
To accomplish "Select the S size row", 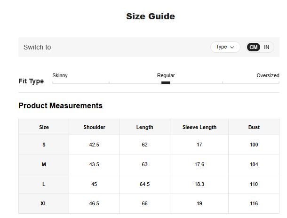I will point(44,145).
